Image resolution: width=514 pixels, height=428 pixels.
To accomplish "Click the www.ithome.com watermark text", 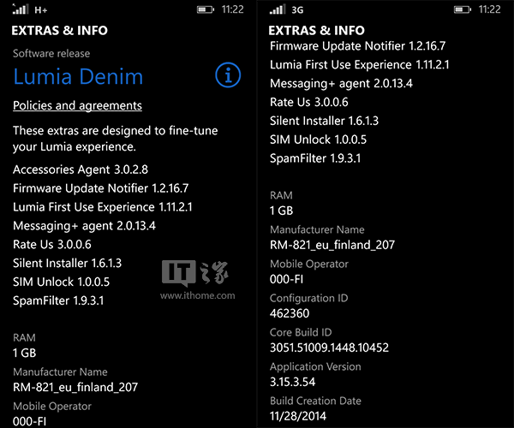I will (x=197, y=295).
